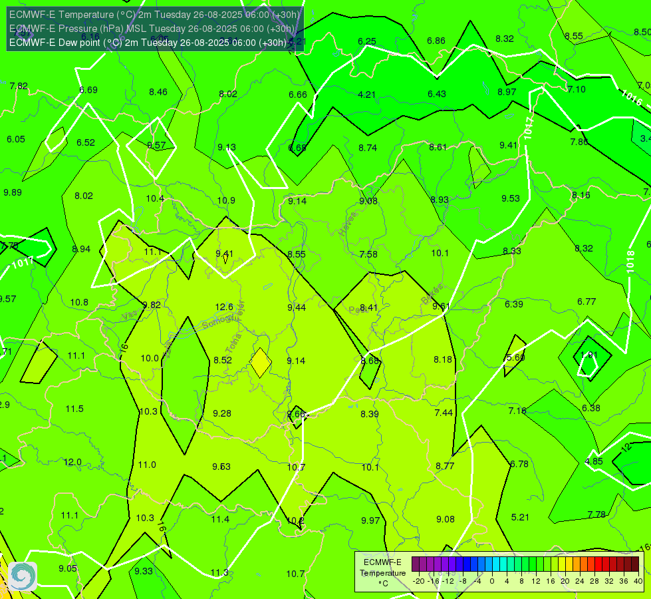Click the 12.6 dew point value

[x=224, y=307]
